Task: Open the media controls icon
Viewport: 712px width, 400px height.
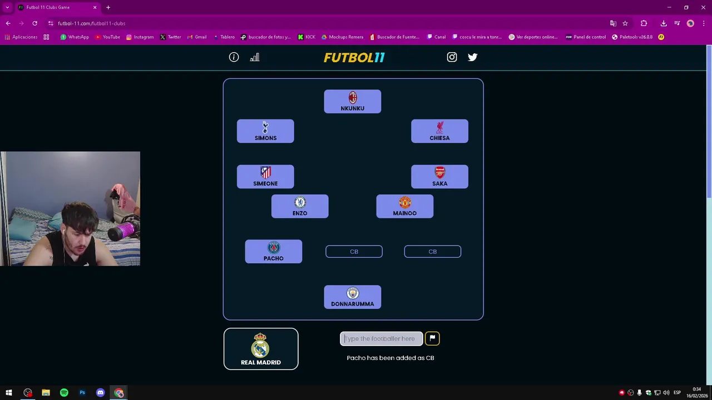Action: click(x=677, y=23)
